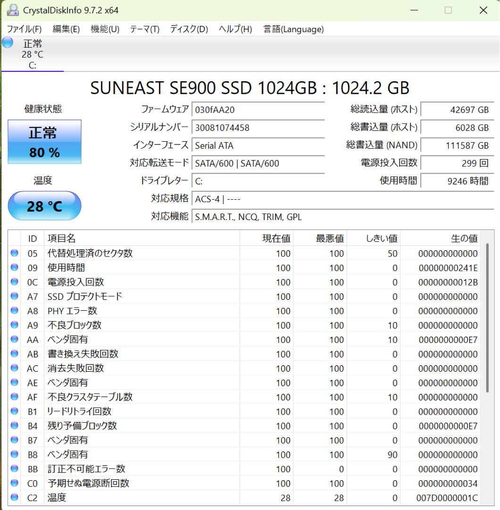Open the テーマ menu

coord(143,29)
